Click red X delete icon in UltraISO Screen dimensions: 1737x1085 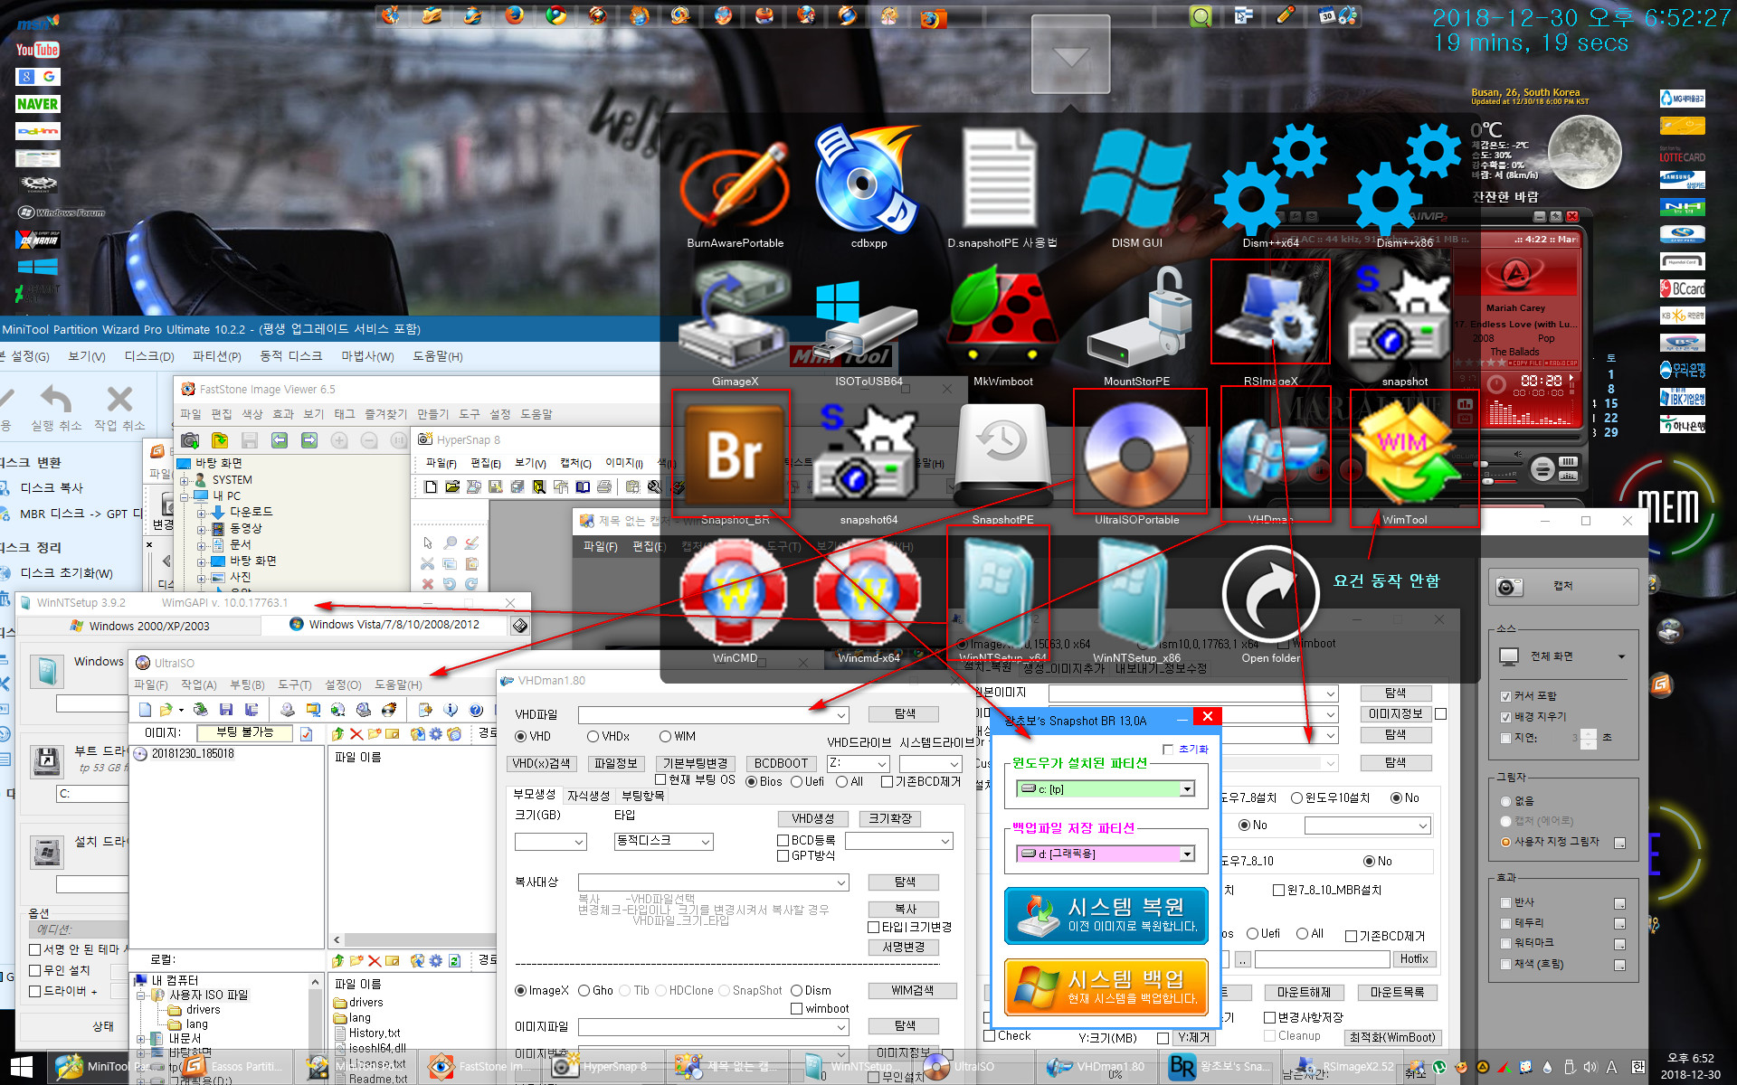(356, 734)
